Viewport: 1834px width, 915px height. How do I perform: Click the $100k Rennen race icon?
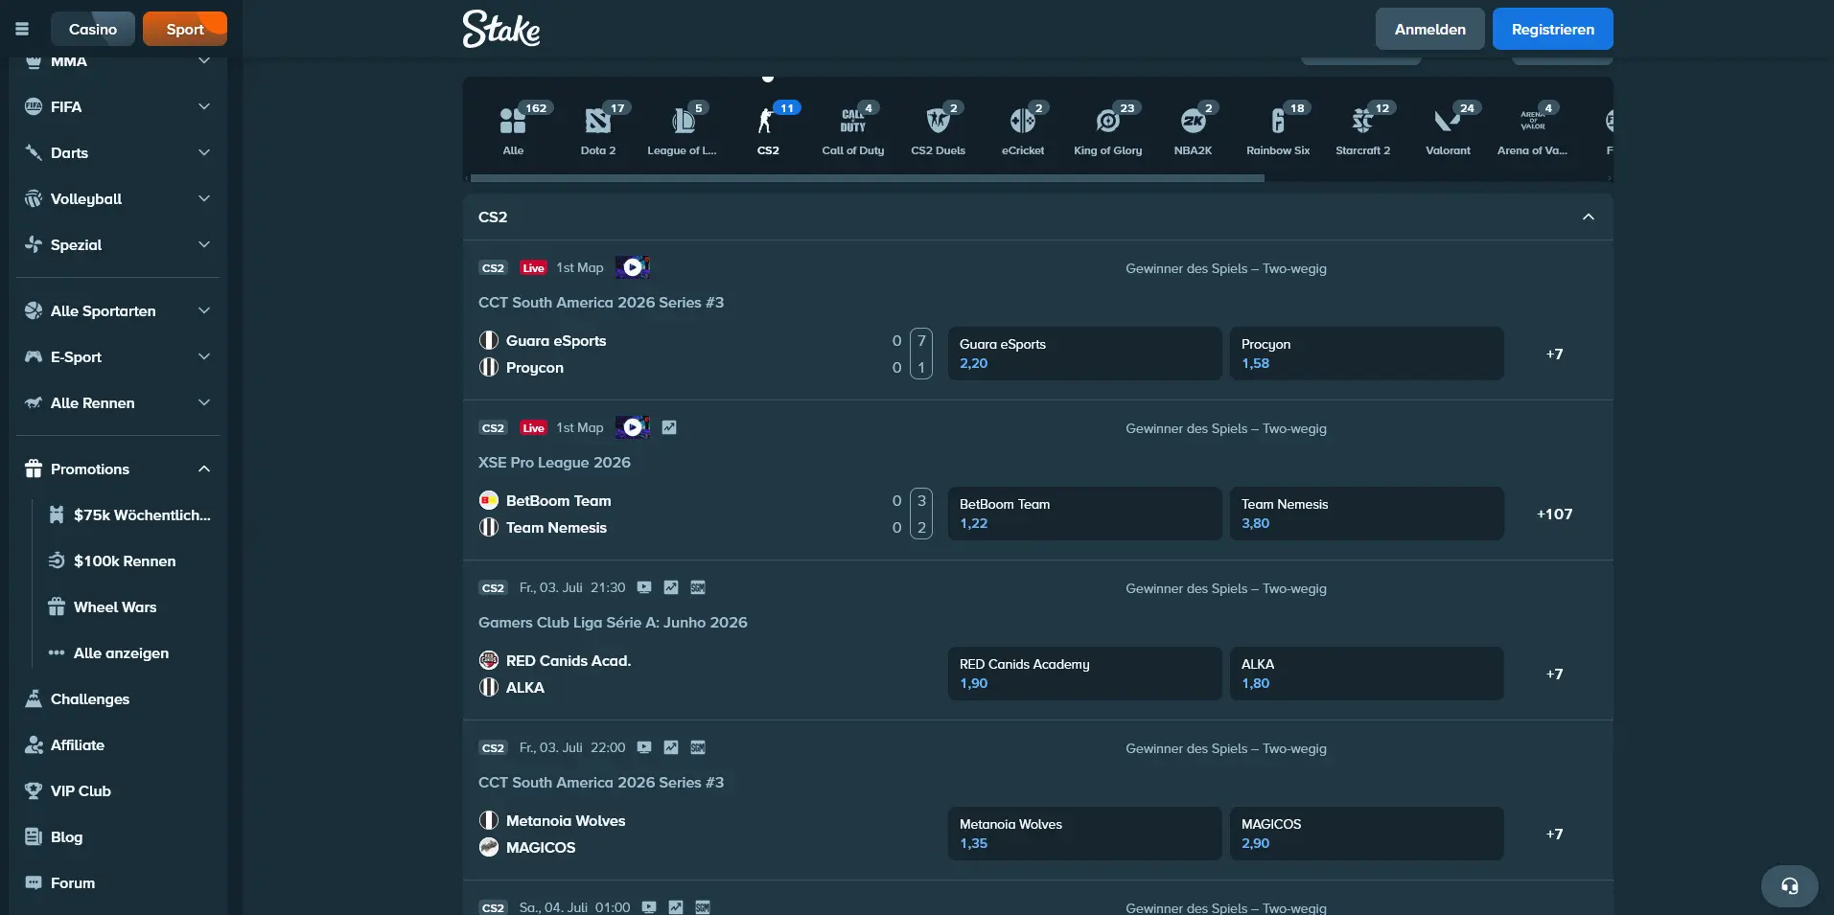coord(57,560)
